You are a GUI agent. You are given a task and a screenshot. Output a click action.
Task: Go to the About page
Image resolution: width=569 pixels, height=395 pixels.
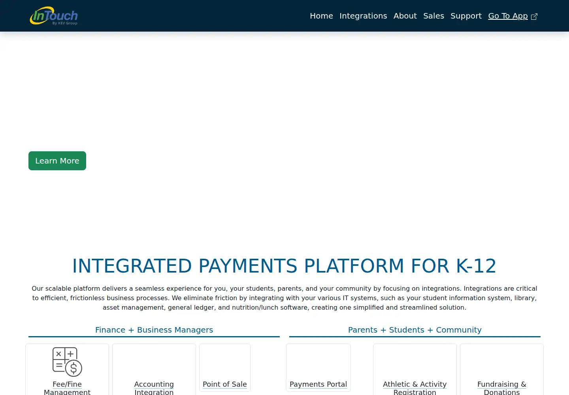405,16
